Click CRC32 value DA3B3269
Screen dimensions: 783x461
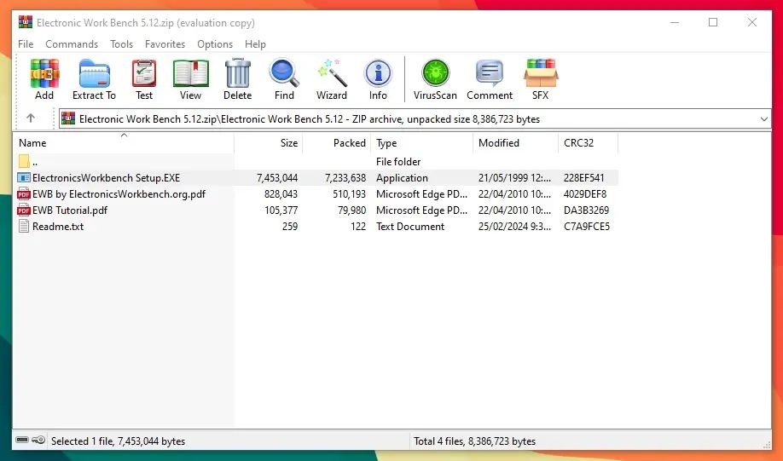pyautogui.click(x=586, y=210)
